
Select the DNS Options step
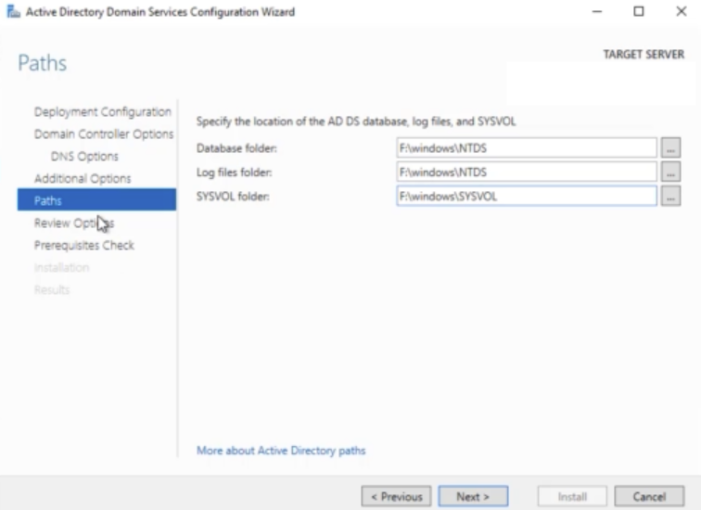click(x=84, y=157)
